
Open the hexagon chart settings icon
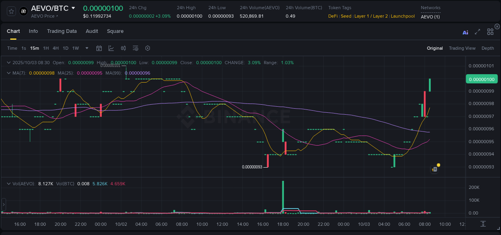pyautogui.click(x=147, y=48)
